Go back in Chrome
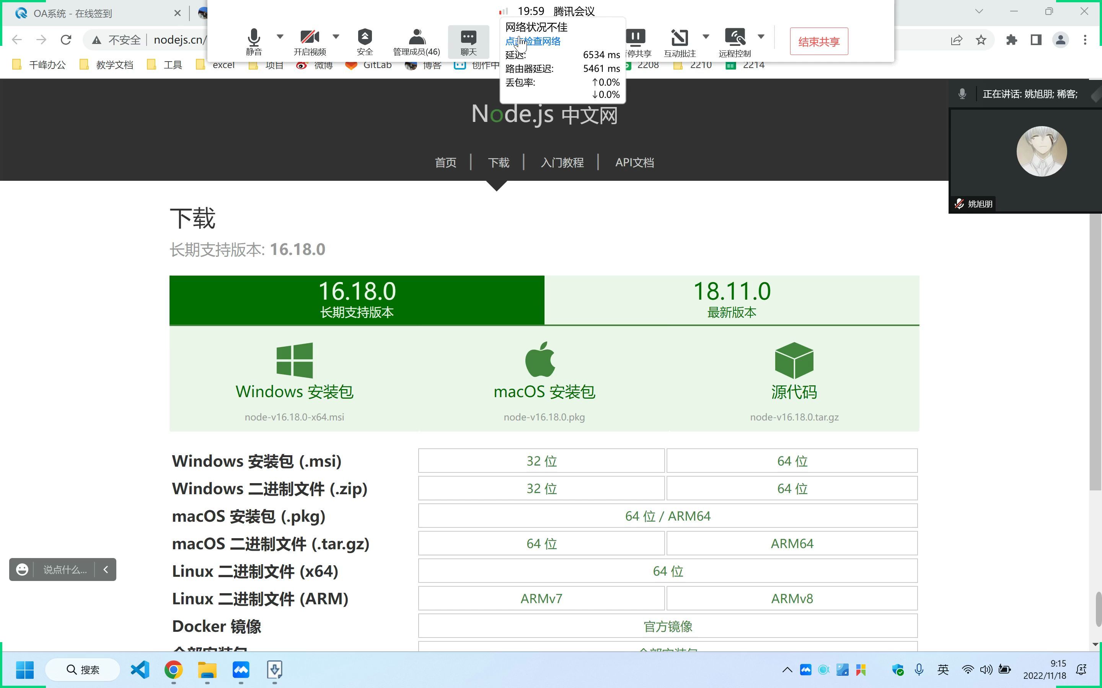Screen dimensions: 1102x688 tap(17, 40)
